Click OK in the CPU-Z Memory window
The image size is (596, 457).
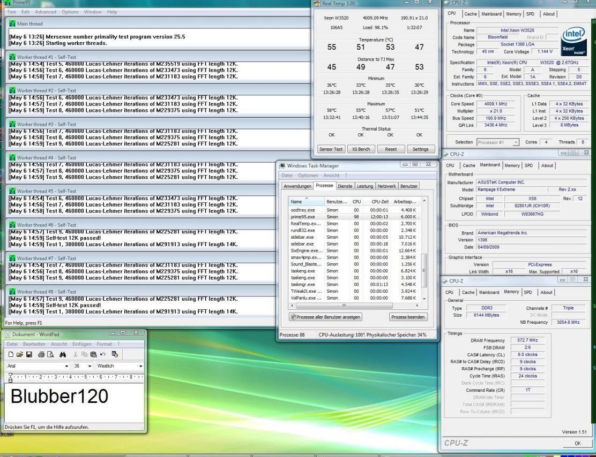[577, 443]
